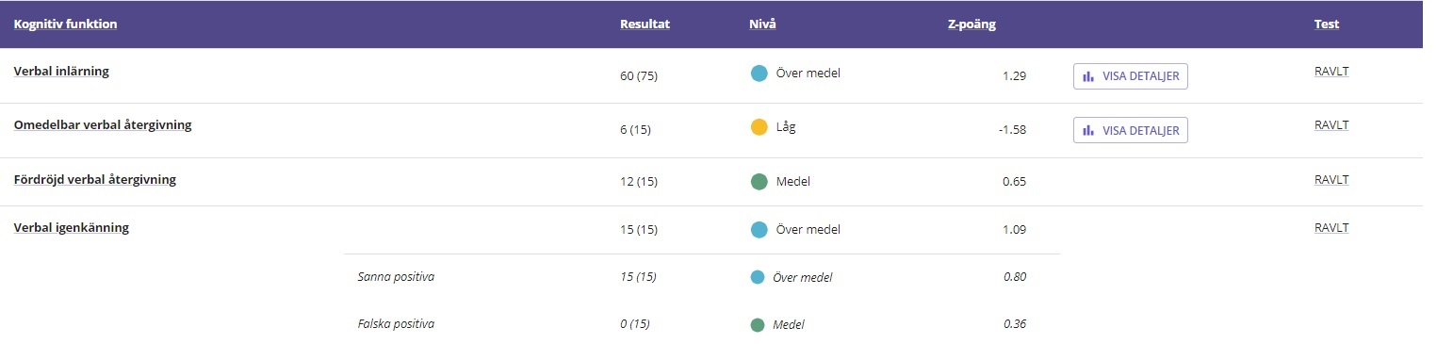Screen dimensions: 1453x344
Task: Click bar-chart icon in Verbal inlärning row
Action: [1088, 76]
